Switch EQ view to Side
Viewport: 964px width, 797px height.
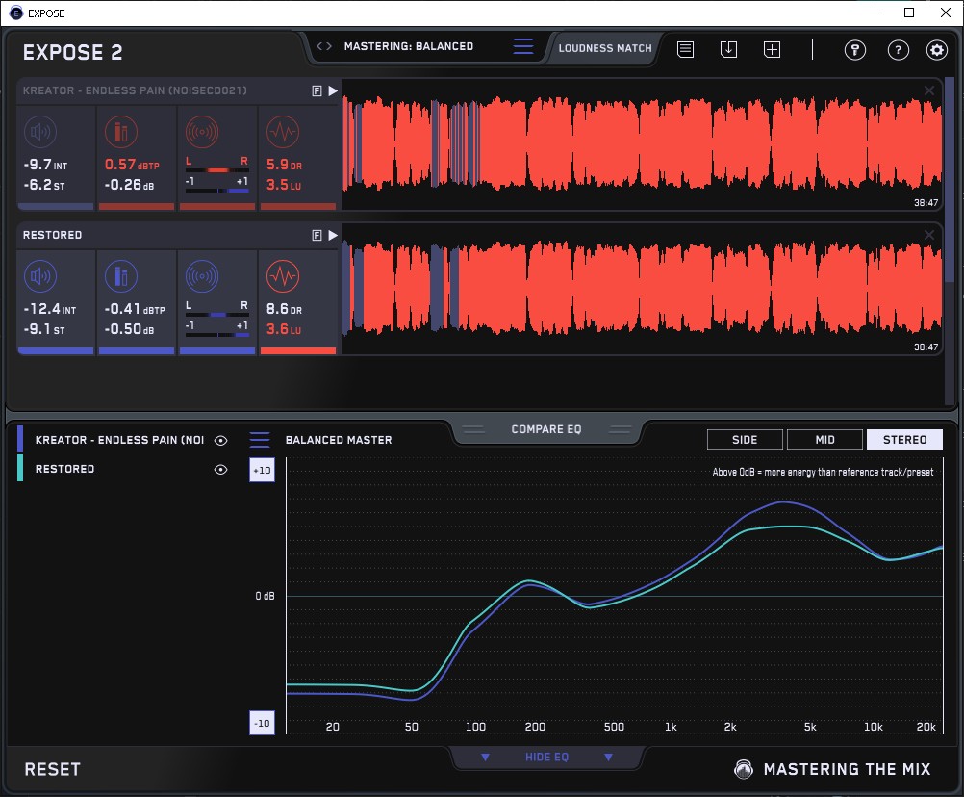[745, 440]
